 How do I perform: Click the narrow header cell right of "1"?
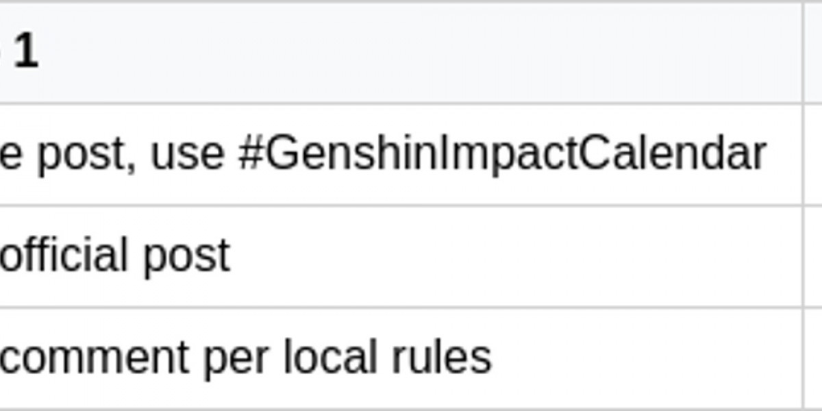[x=813, y=53]
